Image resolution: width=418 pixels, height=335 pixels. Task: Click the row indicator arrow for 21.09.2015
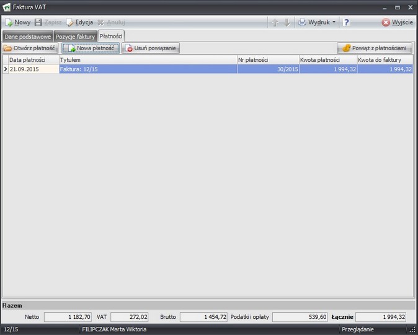tap(6, 69)
